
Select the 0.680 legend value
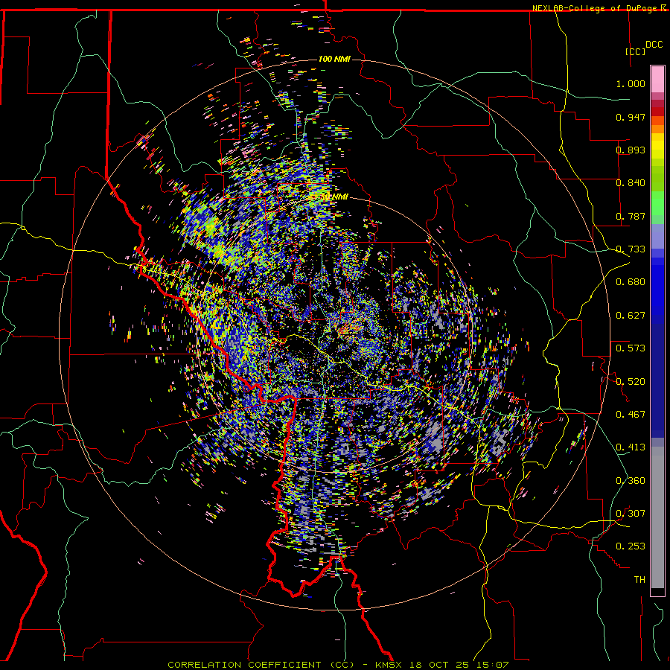(631, 282)
